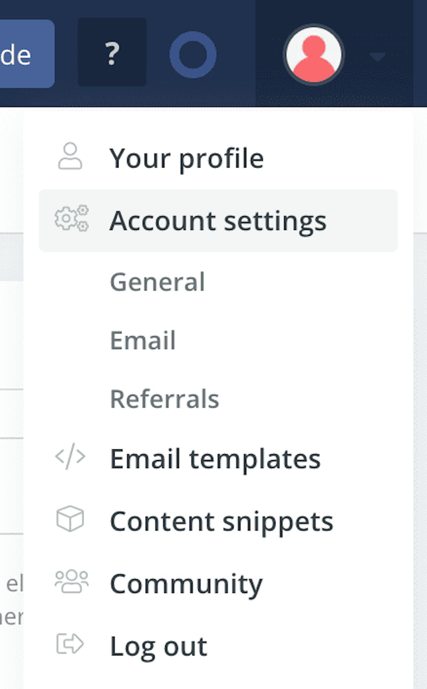Click the code brackets icon for Email templates
Viewport: 427px width, 689px height.
click(x=70, y=457)
